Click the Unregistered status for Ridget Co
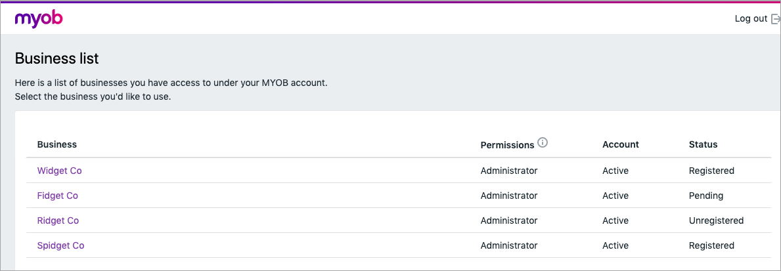781x271 pixels. click(716, 220)
